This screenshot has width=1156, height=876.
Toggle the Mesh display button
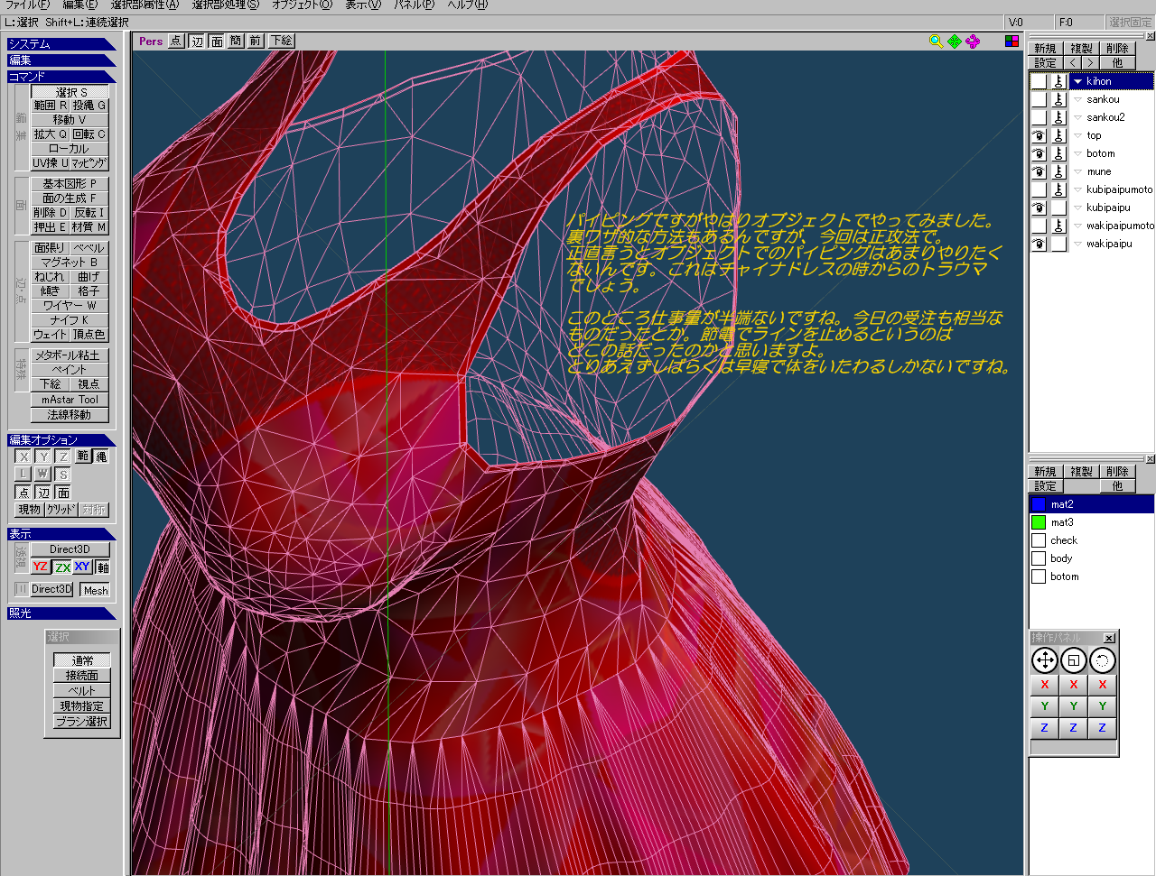[95, 590]
